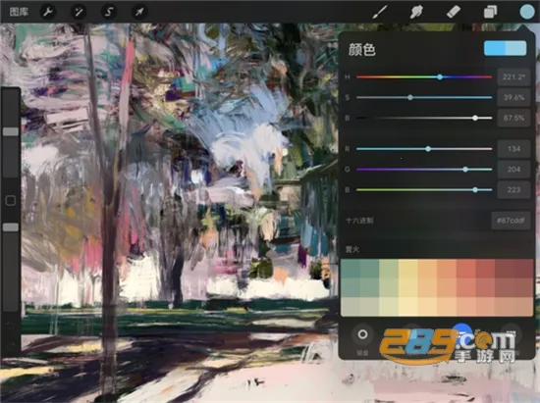Pick the dark red last swatch in the palette's top row
This screenshot has width=540, height=403.
tap(524, 269)
